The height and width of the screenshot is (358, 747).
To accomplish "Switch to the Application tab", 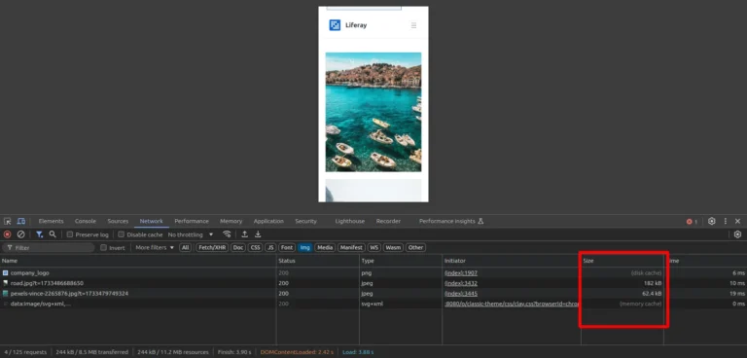I will tap(268, 221).
